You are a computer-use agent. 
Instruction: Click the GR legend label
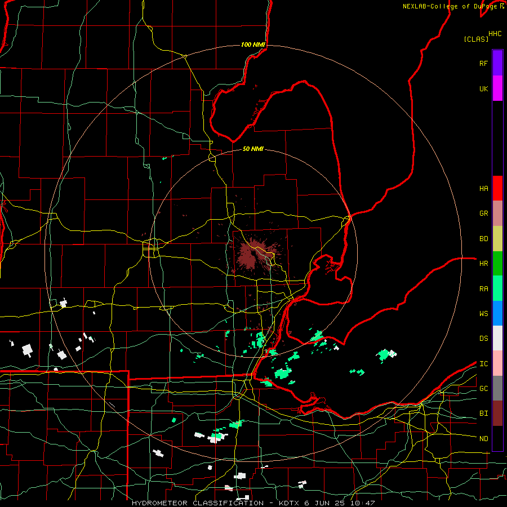pos(483,214)
